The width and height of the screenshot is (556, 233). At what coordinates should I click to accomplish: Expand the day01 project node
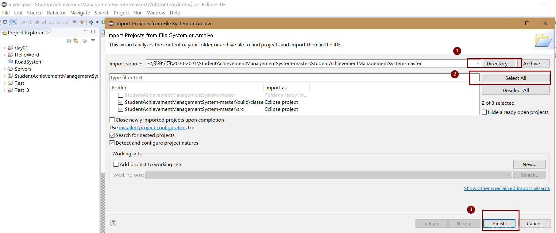click(4, 48)
